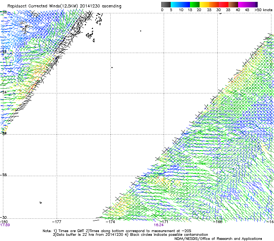
Task: Click the latitude label '-28'
Action: (x=4, y=175)
